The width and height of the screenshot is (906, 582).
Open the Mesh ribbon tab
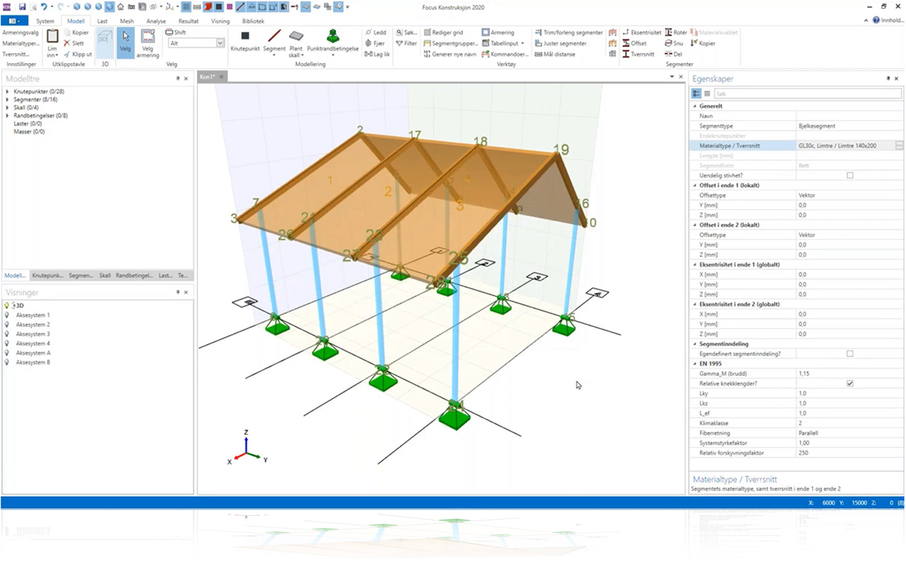coord(126,21)
